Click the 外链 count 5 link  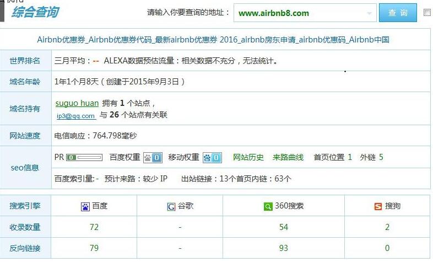tap(381, 157)
